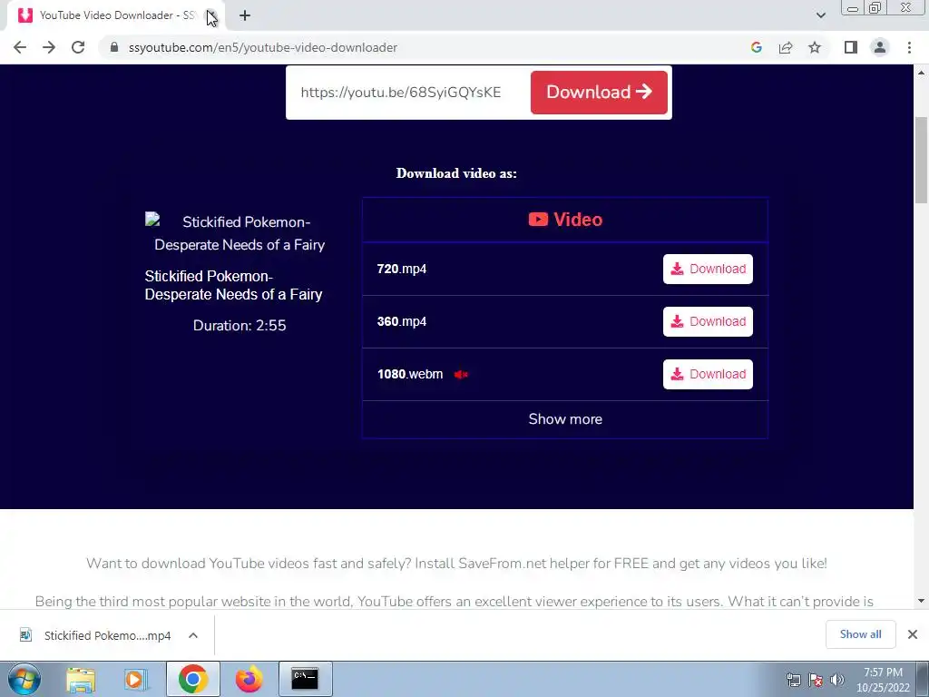Screen dimensions: 929x697
Task: Close the YouTube Video Downloader tab
Action: (x=210, y=15)
